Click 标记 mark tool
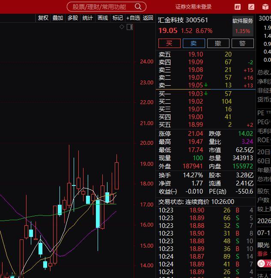The width and height of the screenshot is (271, 278). (117, 18)
